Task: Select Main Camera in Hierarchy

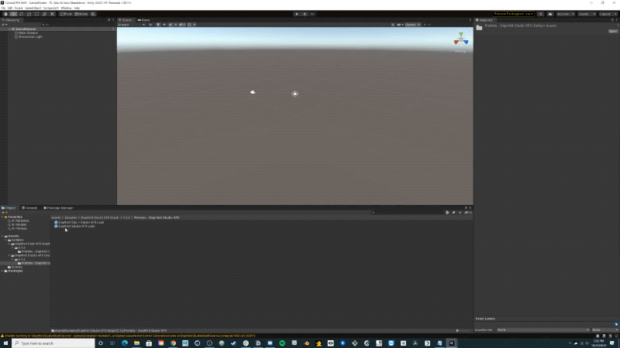Action: pos(28,32)
